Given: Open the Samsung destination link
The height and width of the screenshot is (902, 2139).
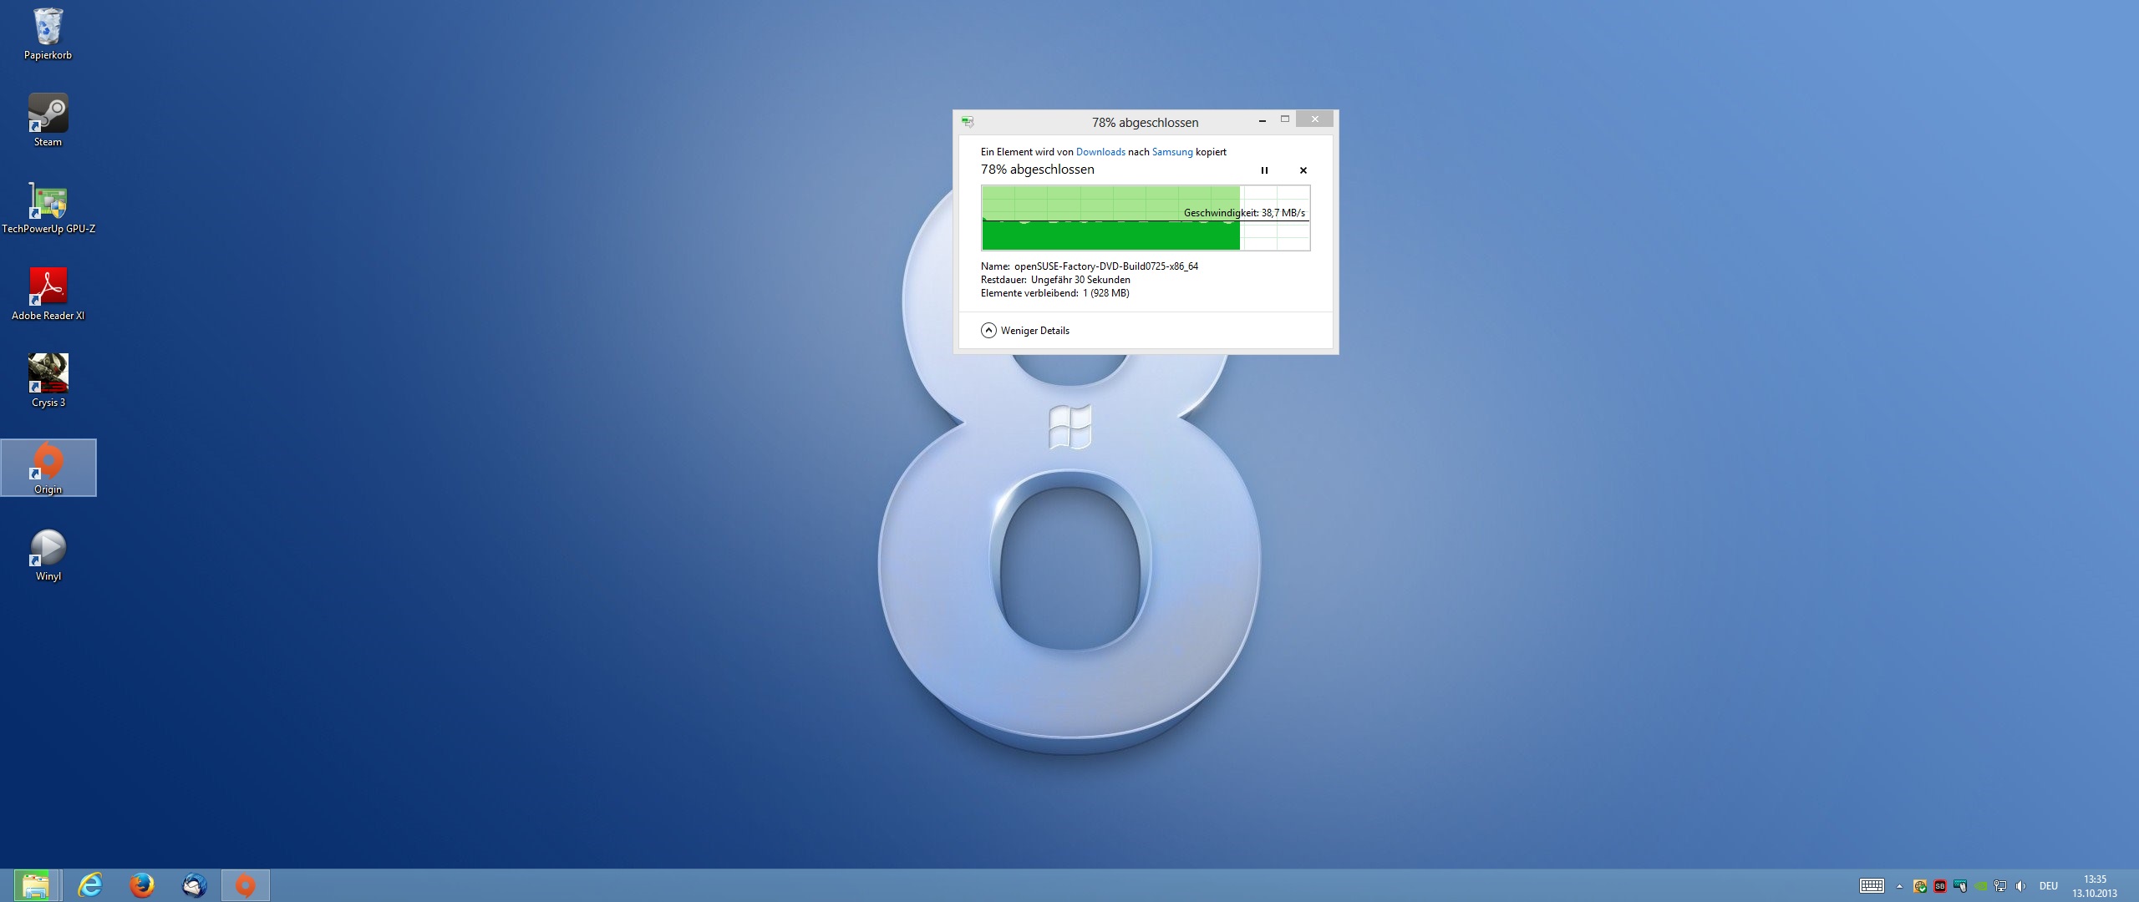Looking at the screenshot, I should [1171, 152].
